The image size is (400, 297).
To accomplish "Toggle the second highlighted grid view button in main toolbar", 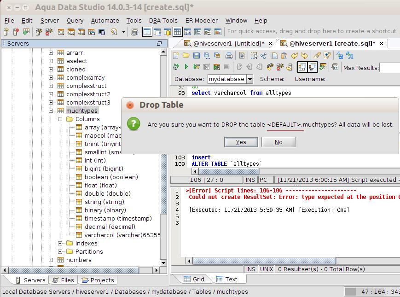I will click(178, 32).
